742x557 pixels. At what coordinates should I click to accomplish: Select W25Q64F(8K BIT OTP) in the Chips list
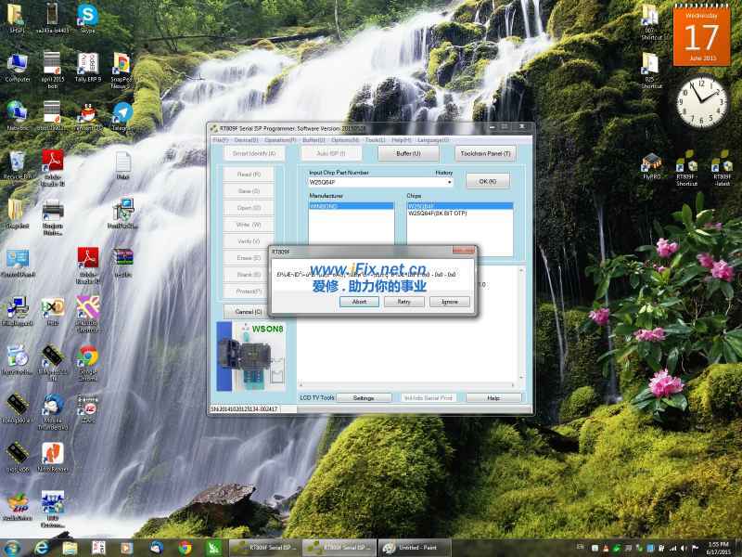437,214
